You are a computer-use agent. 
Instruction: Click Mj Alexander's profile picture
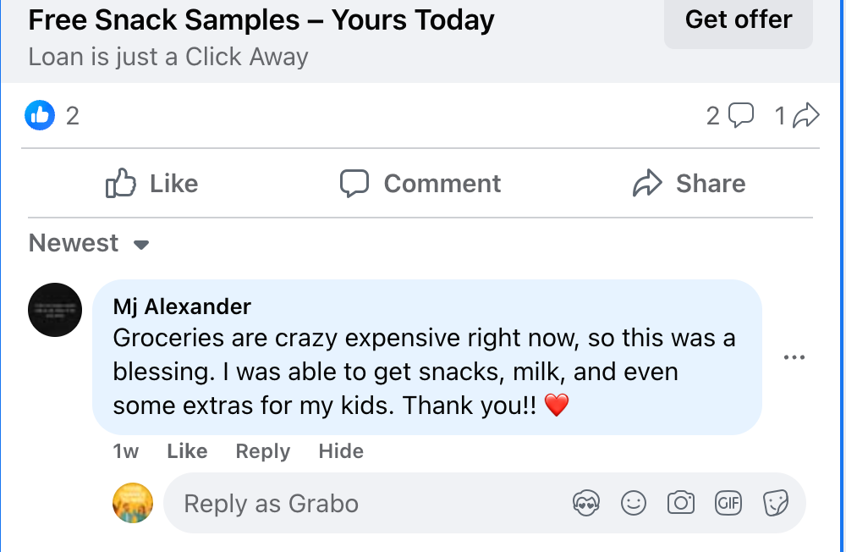coord(55,310)
